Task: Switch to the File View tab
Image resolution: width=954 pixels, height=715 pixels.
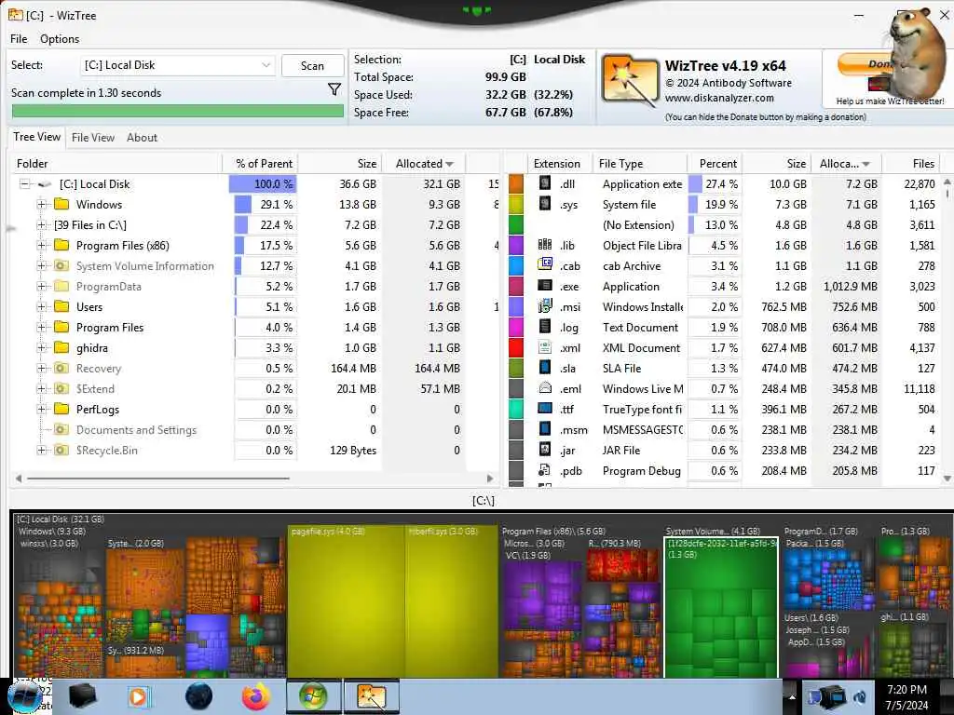Action: (x=93, y=138)
